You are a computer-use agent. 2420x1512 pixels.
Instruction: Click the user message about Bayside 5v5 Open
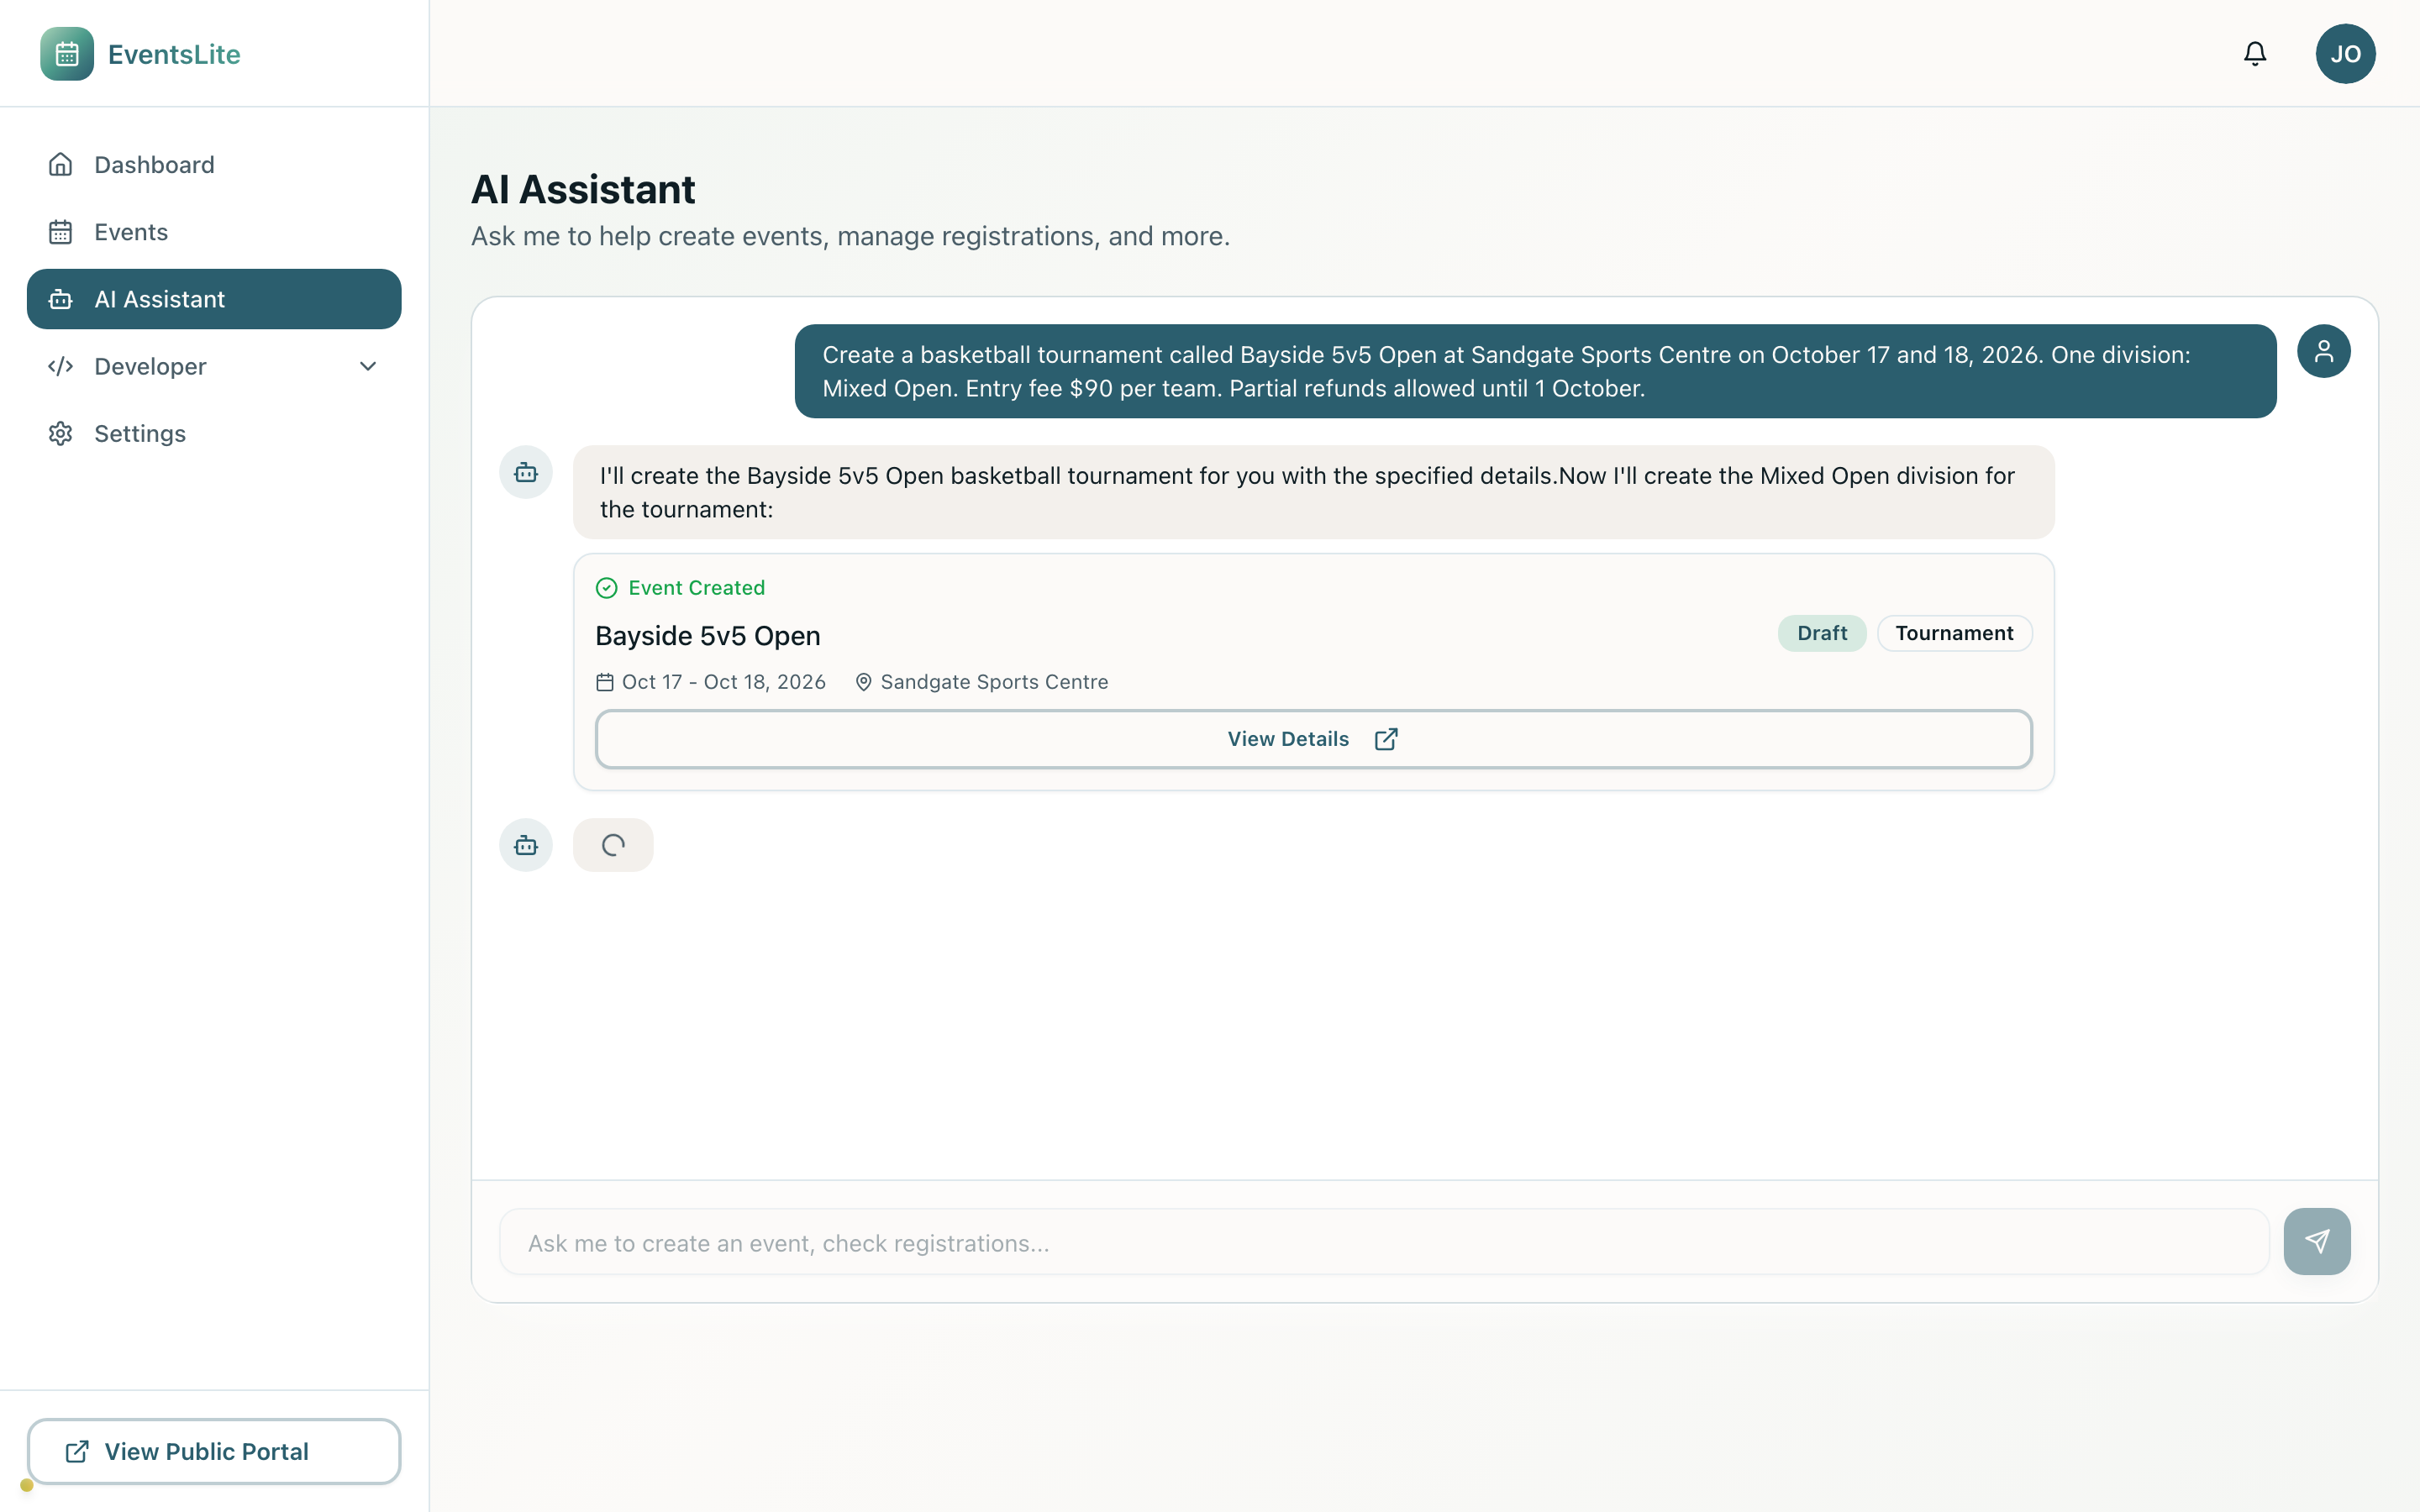coord(1535,371)
